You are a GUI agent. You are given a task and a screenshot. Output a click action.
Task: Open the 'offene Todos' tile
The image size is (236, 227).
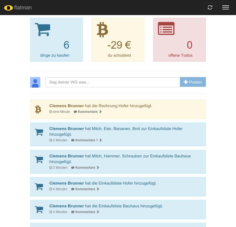coord(179,39)
